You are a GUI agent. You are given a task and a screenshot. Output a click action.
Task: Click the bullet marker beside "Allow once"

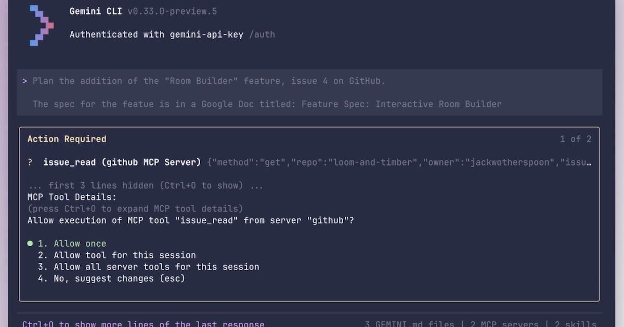click(30, 243)
